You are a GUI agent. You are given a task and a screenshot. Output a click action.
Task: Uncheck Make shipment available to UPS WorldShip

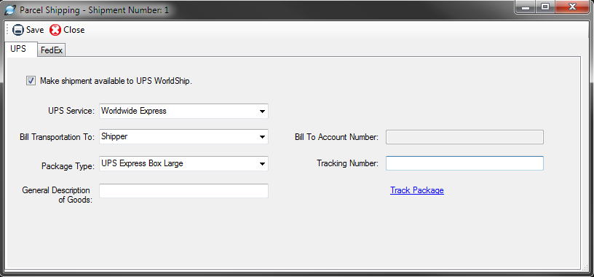(x=31, y=81)
